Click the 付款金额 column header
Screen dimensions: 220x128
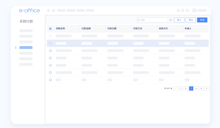[86, 29]
